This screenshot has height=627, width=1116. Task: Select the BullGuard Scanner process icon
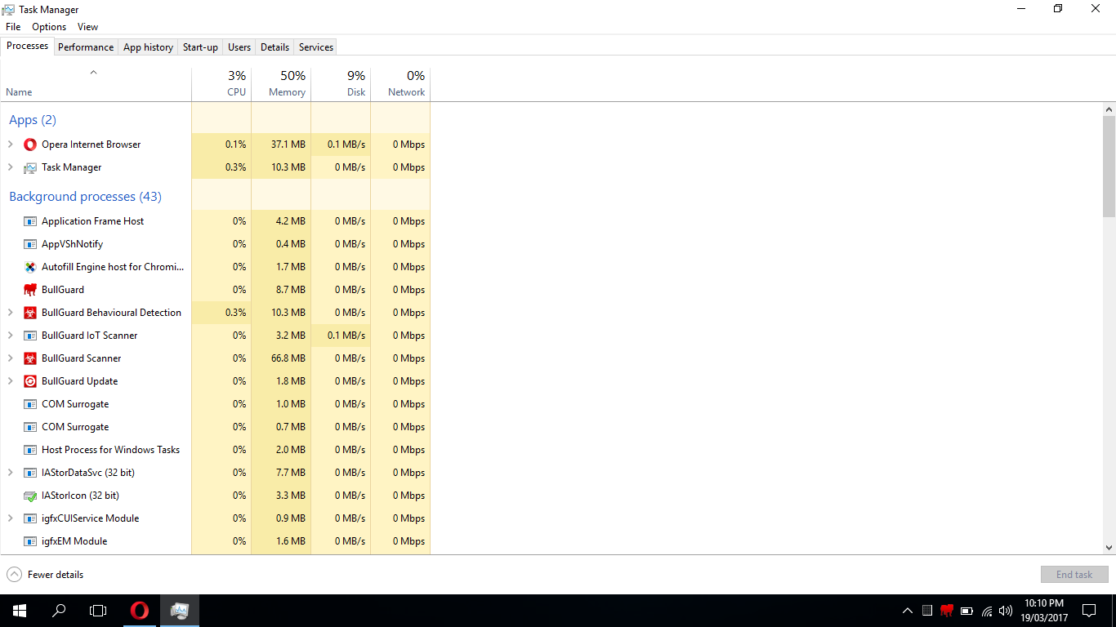click(30, 358)
